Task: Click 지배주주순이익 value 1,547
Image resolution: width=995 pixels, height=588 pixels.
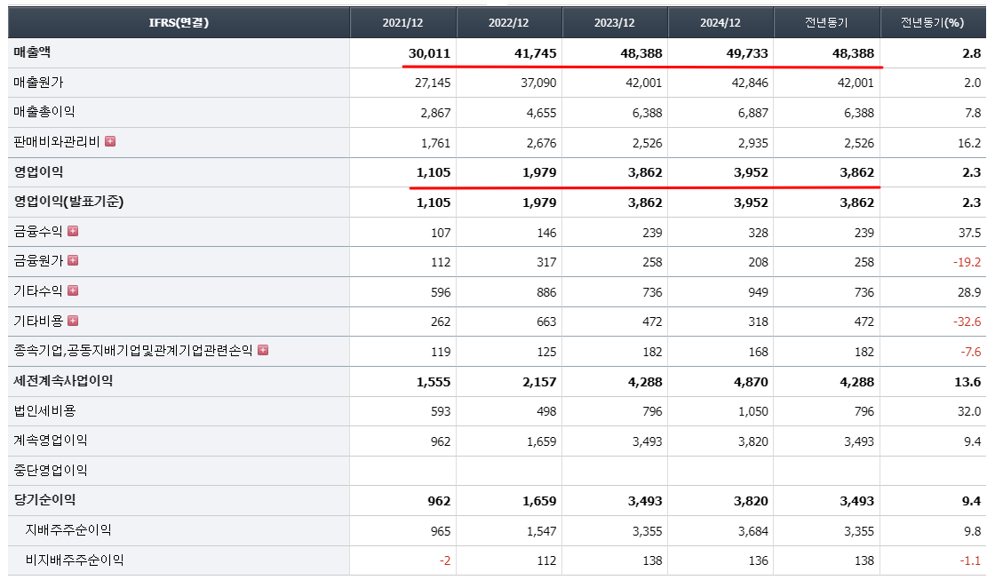Action: click(542, 531)
